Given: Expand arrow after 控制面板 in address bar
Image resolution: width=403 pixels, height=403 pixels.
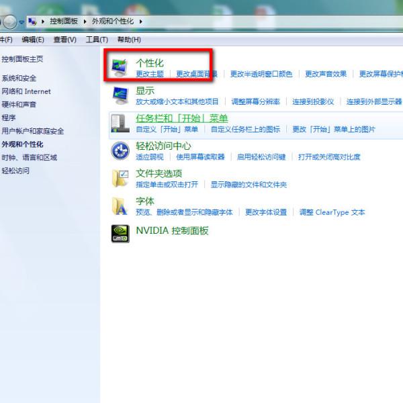Looking at the screenshot, I should coord(85,21).
